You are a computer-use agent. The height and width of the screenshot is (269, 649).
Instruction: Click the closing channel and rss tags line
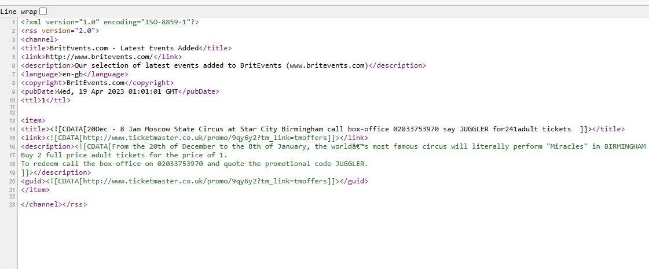coord(54,204)
